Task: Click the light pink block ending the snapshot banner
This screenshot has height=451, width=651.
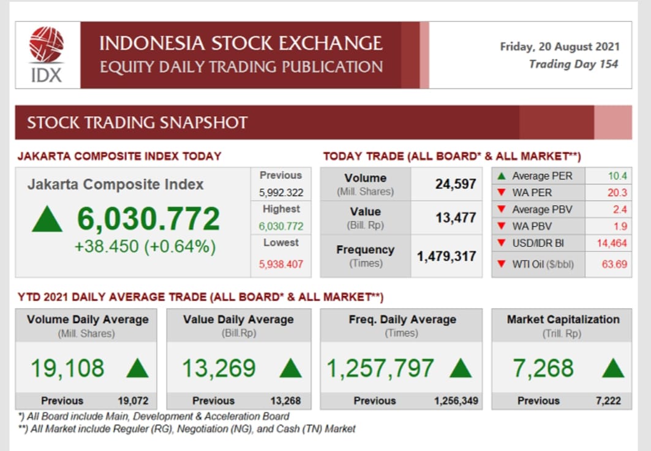Action: click(612, 122)
